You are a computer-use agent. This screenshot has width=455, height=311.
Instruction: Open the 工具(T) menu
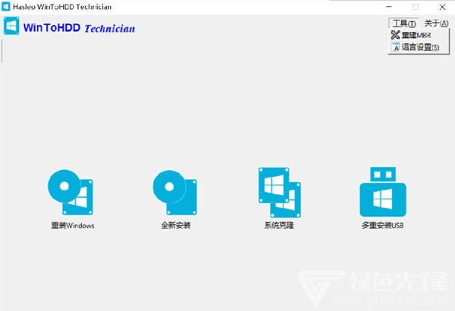[x=403, y=24]
